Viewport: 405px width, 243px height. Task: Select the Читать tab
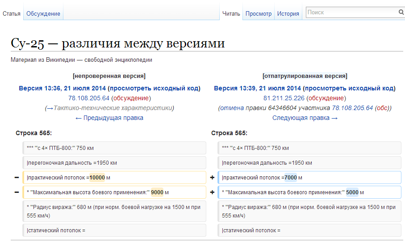point(231,14)
